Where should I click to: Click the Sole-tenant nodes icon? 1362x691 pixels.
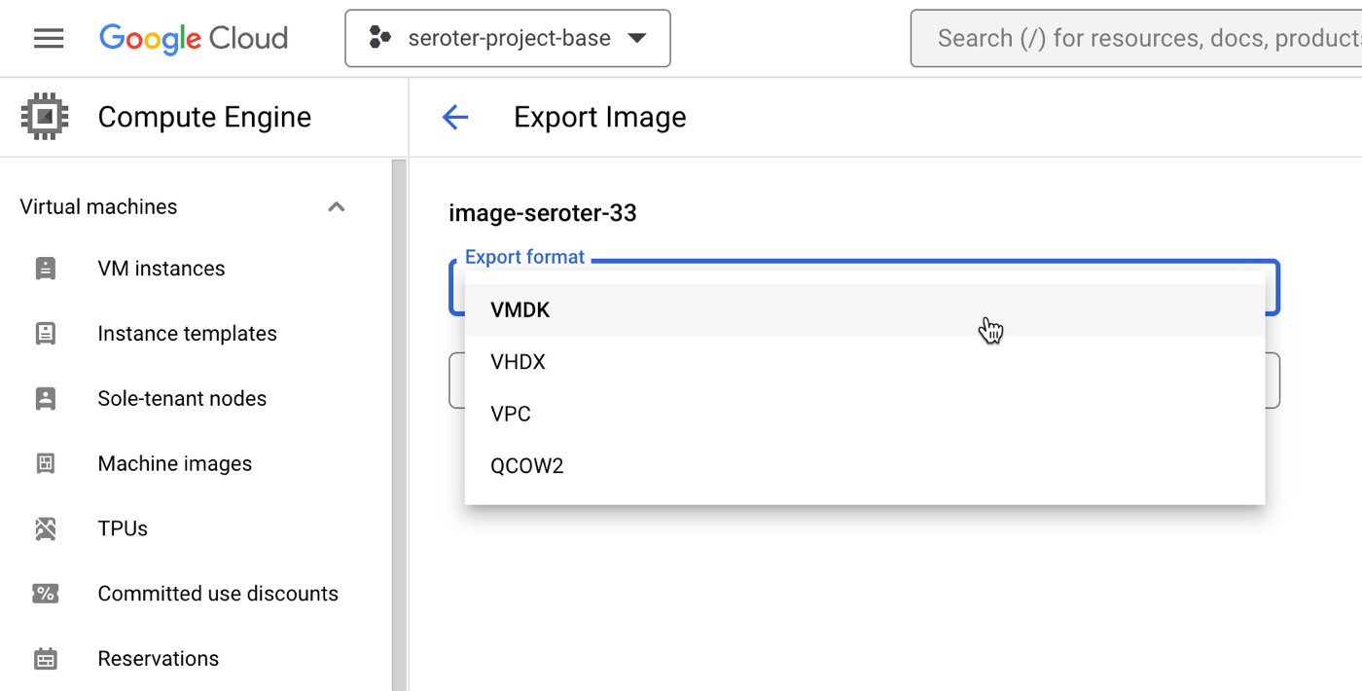[x=46, y=399]
